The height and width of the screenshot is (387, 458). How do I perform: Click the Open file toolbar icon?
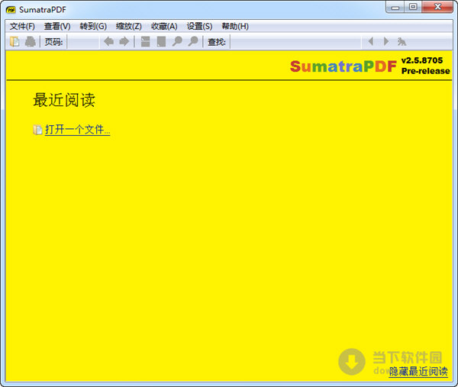[x=15, y=41]
